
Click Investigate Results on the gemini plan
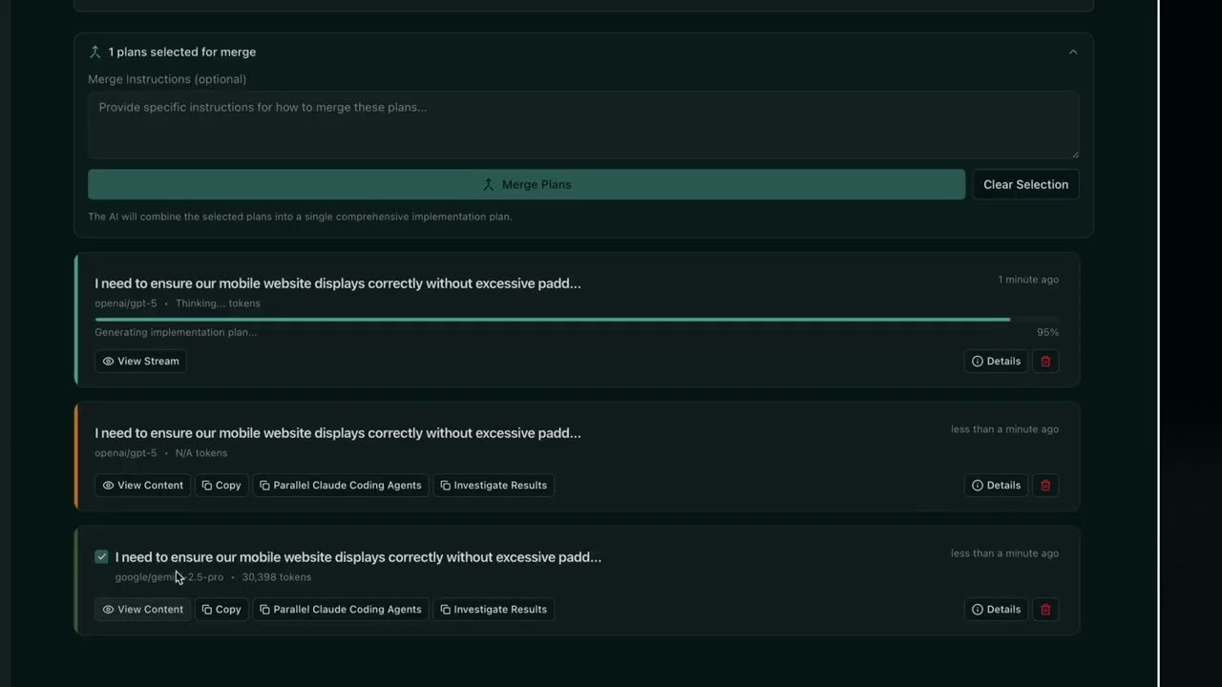point(494,609)
